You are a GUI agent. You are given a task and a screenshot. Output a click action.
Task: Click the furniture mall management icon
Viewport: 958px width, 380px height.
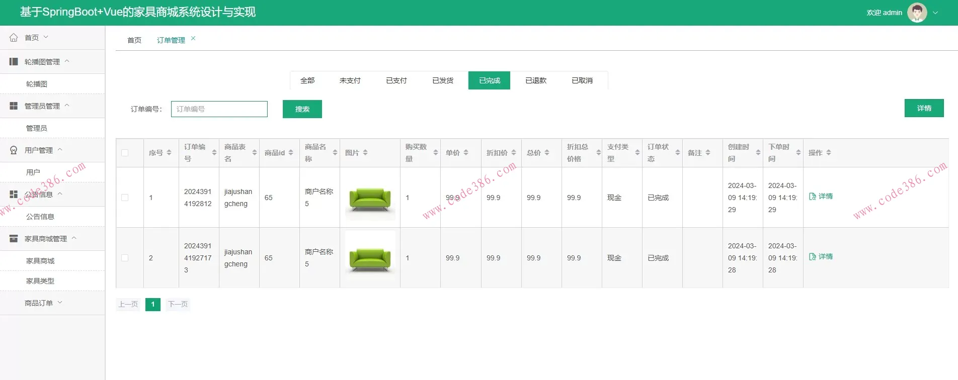[14, 238]
